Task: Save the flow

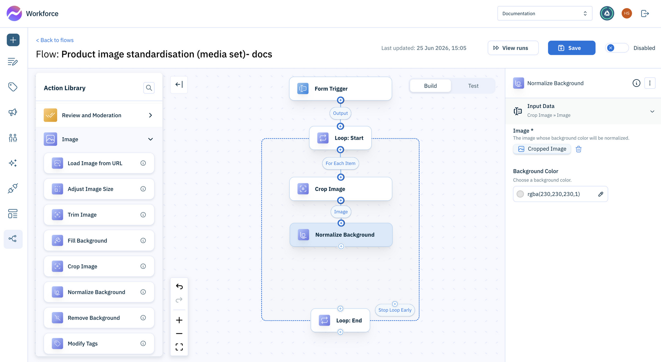Action: pyautogui.click(x=572, y=48)
